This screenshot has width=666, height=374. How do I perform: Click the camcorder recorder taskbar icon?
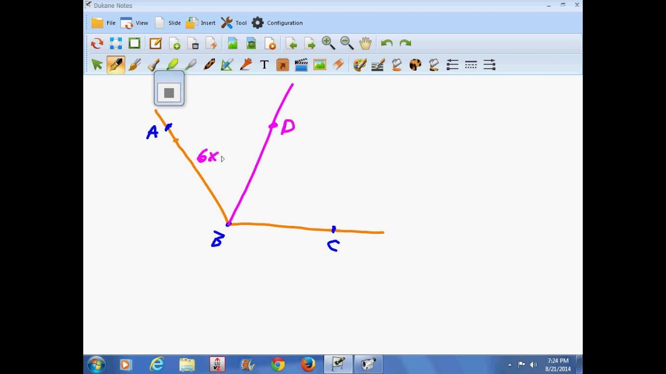pos(368,365)
